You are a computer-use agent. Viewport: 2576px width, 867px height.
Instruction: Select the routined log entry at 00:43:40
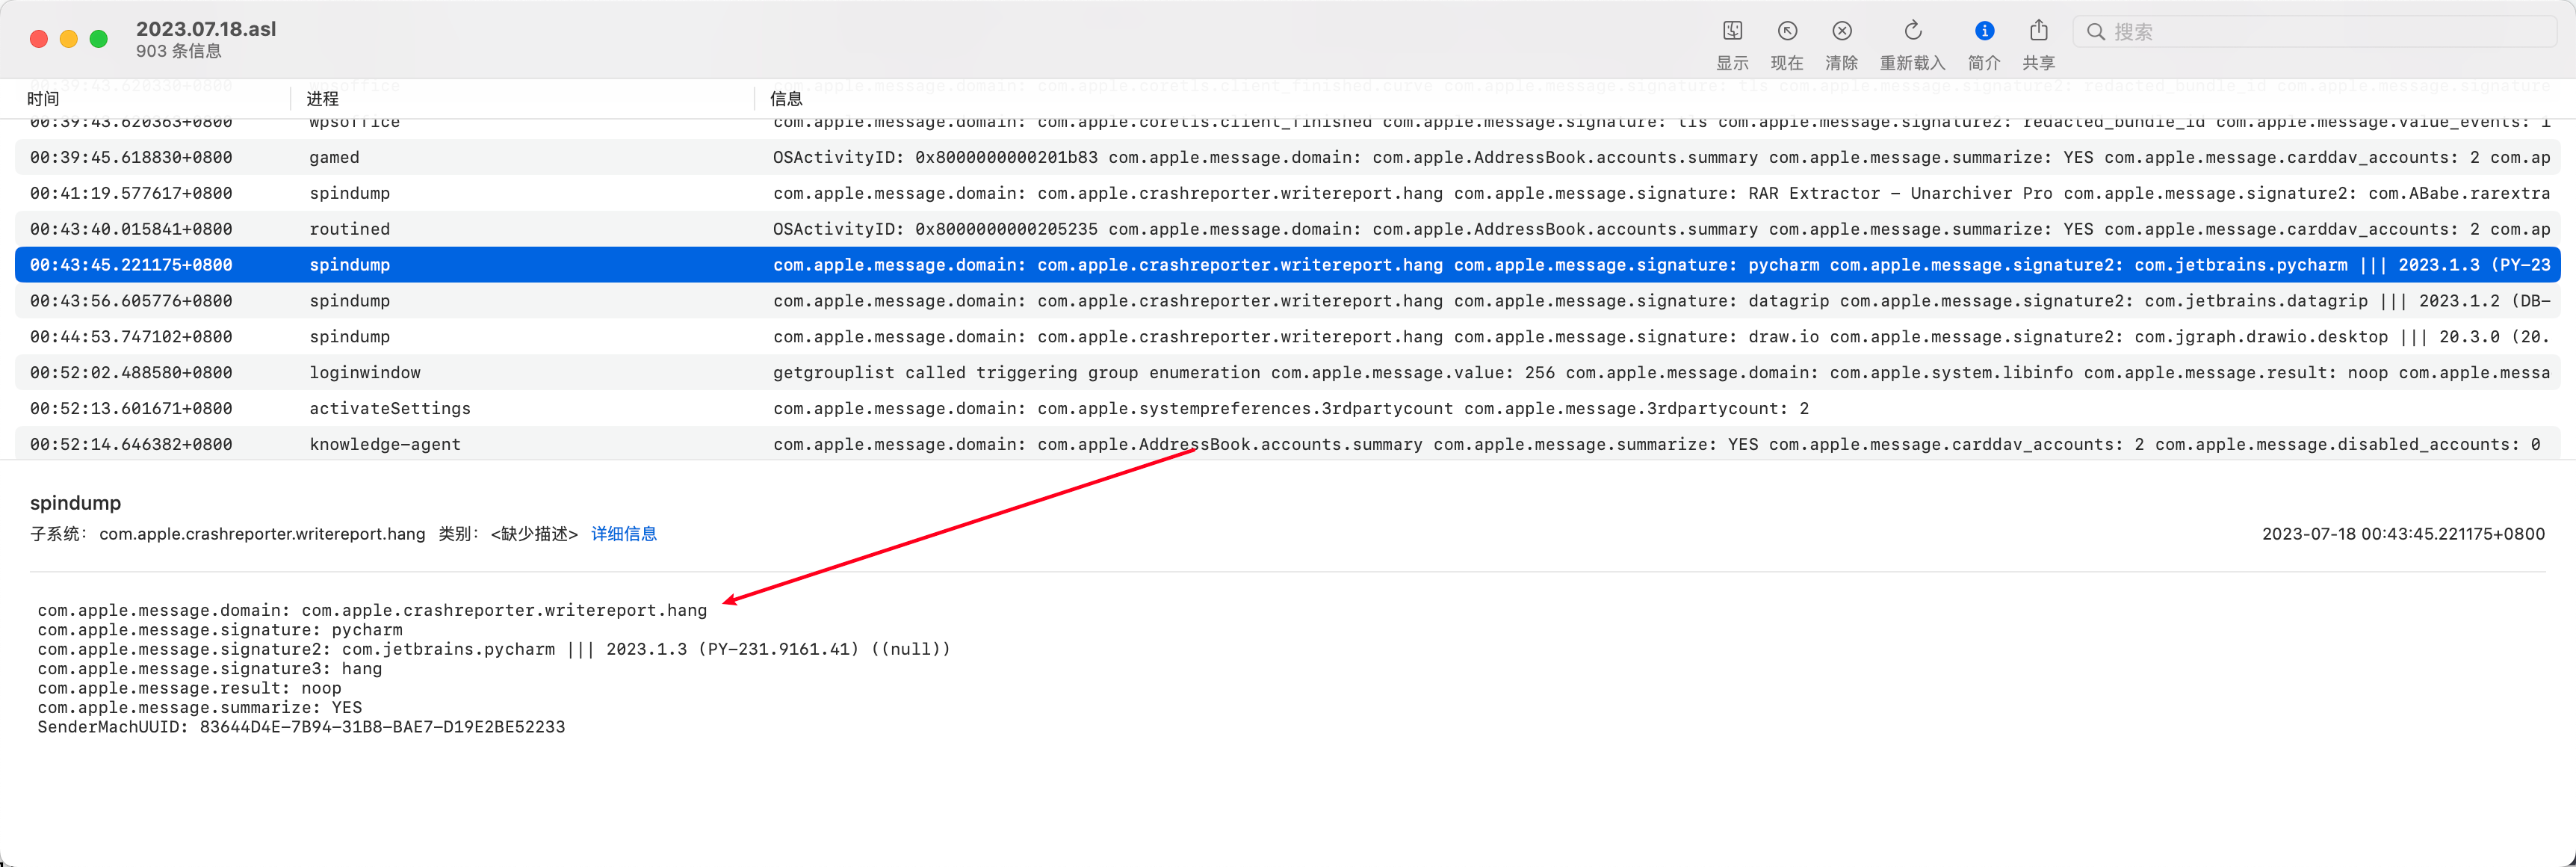click(x=500, y=229)
